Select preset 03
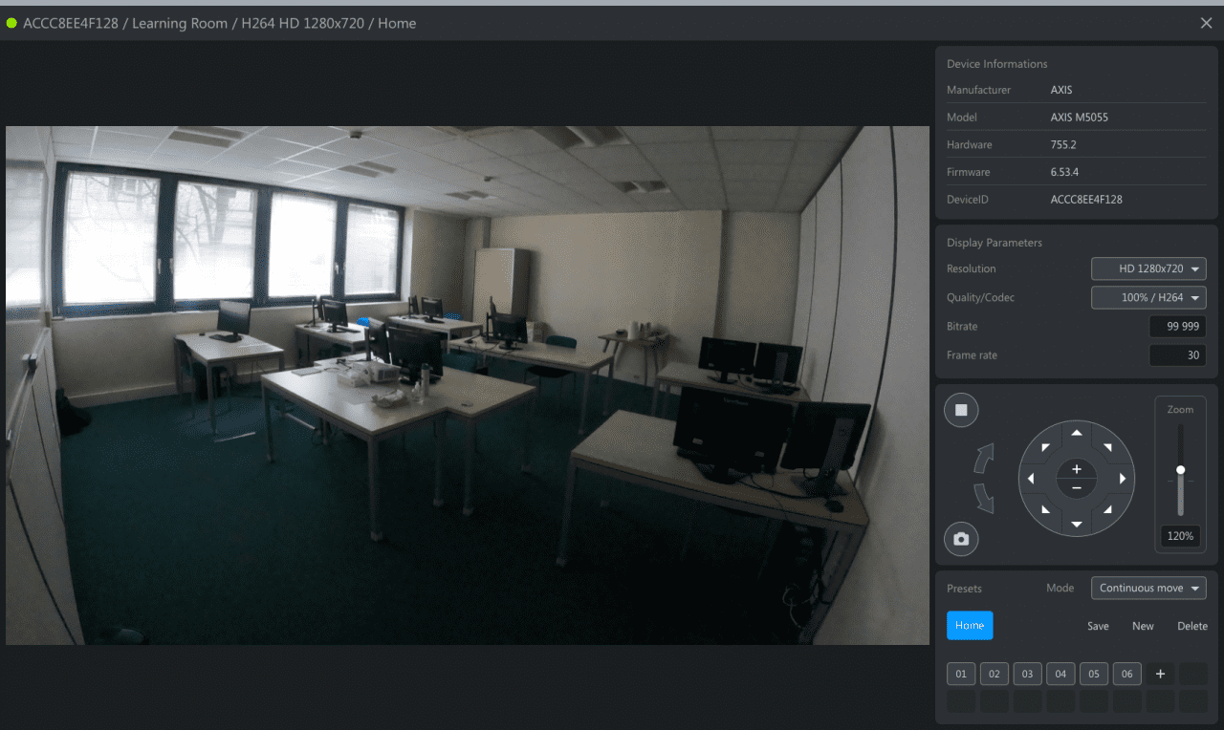This screenshot has height=730, width=1224. [1027, 675]
